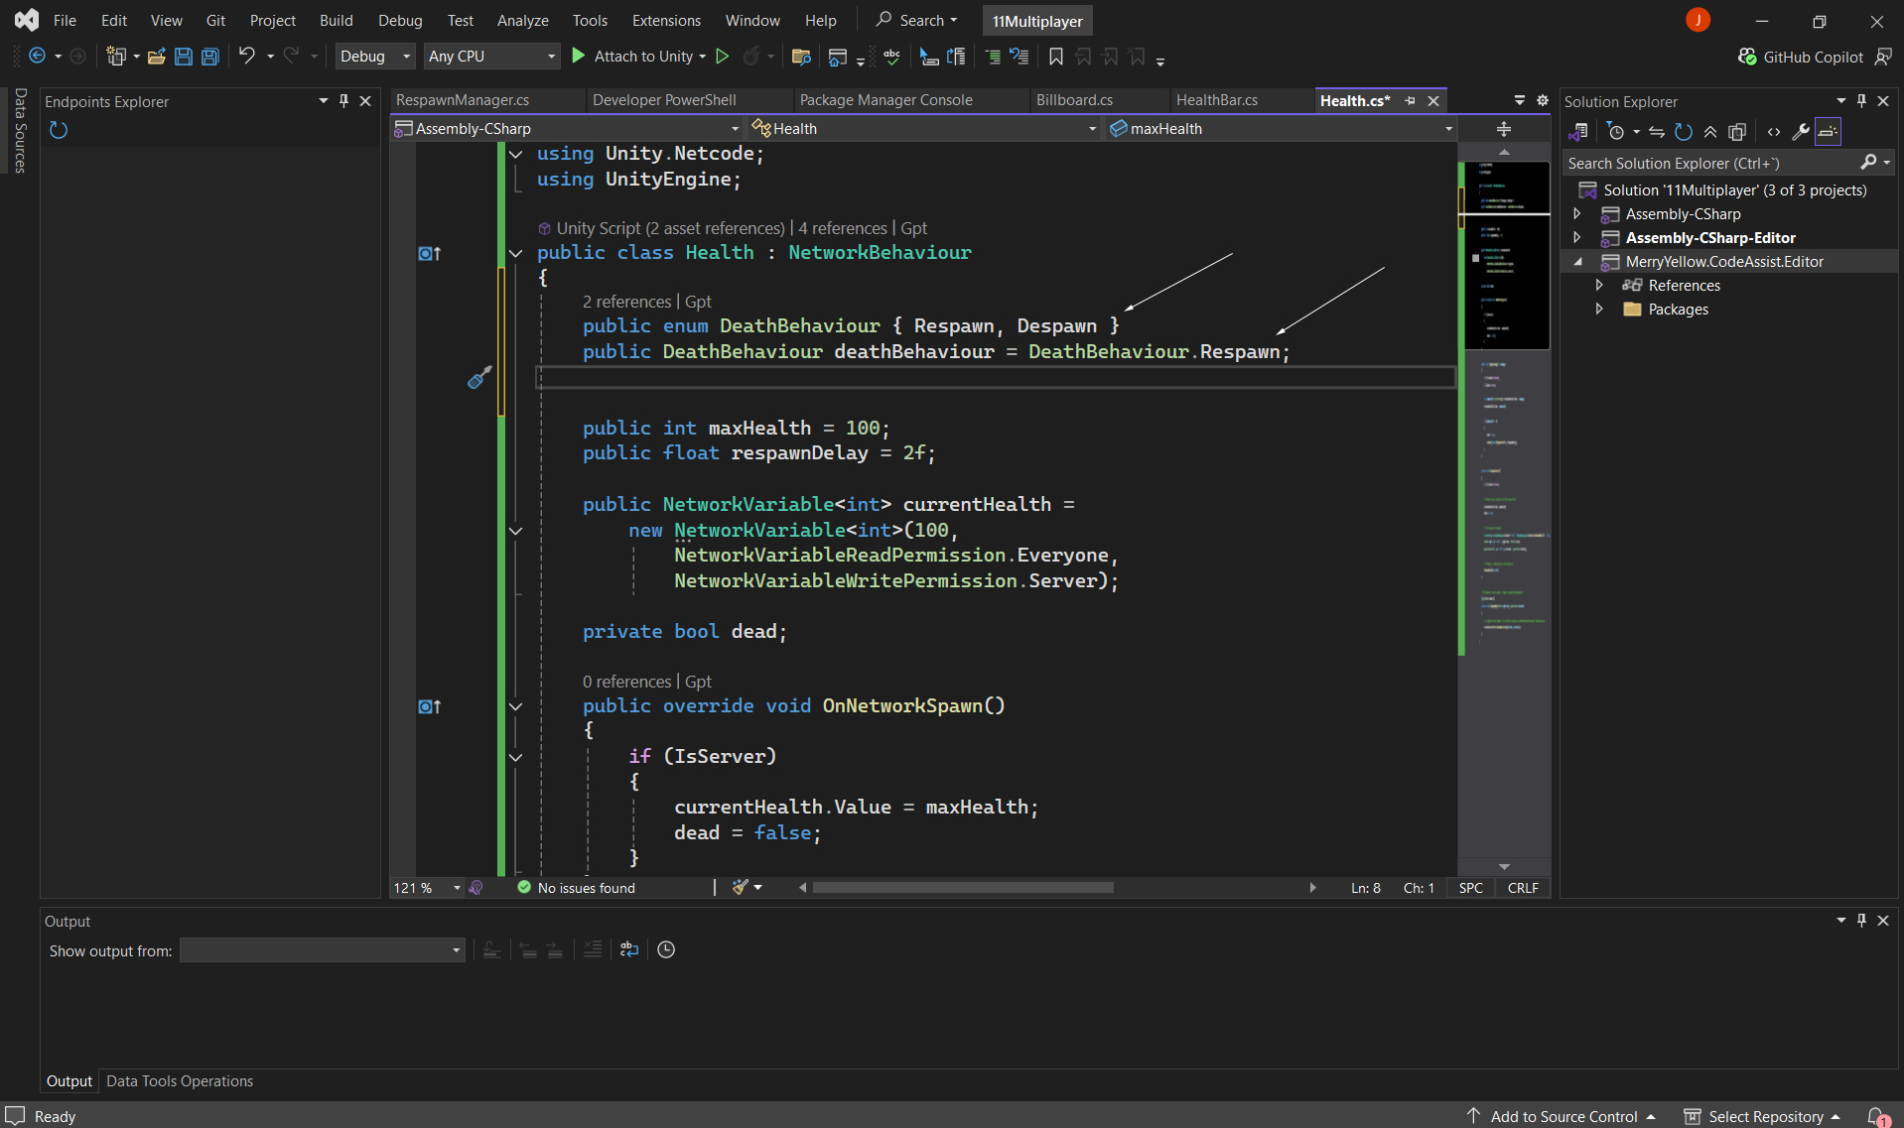Click the editor horizontal scrollbar thumb
The image size is (1904, 1128).
[962, 888]
